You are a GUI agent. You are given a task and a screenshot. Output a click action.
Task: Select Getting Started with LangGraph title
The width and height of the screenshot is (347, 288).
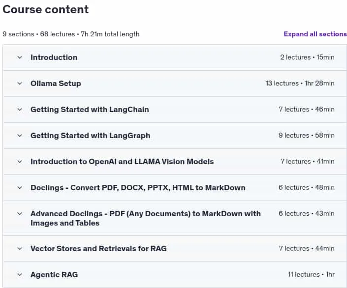[90, 136]
